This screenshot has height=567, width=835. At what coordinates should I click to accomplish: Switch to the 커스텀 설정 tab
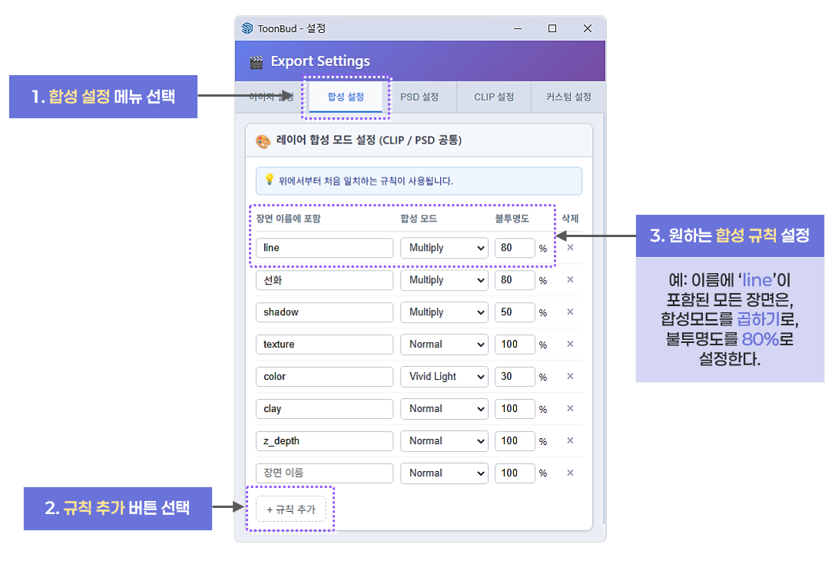coord(568,97)
